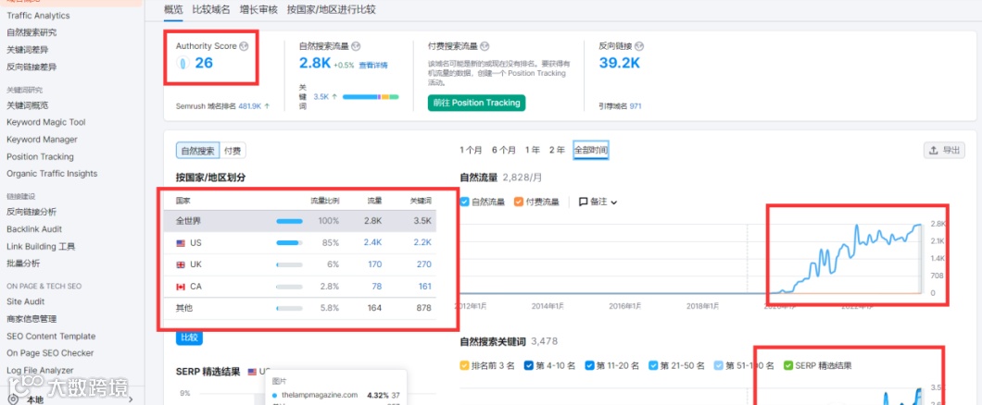This screenshot has height=405, width=982.
Task: Open On Page SEO Checker in sidebar
Action: pyautogui.click(x=50, y=352)
